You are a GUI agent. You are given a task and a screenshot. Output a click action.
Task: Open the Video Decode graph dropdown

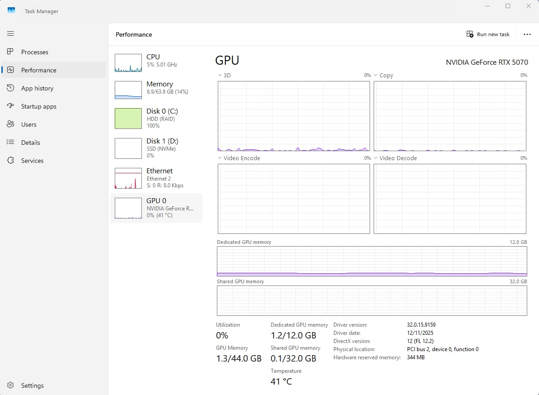(x=376, y=158)
